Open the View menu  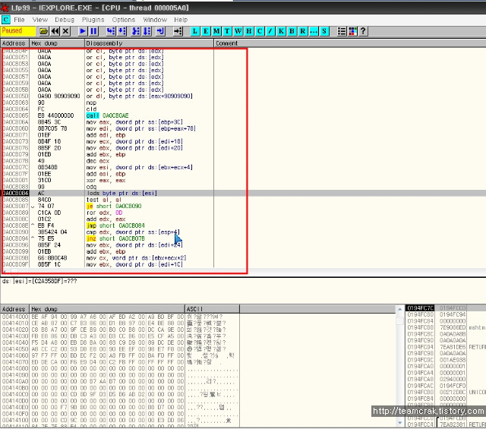40,20
